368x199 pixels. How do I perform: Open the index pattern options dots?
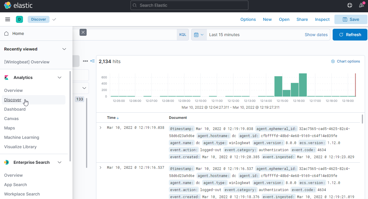(85, 61)
